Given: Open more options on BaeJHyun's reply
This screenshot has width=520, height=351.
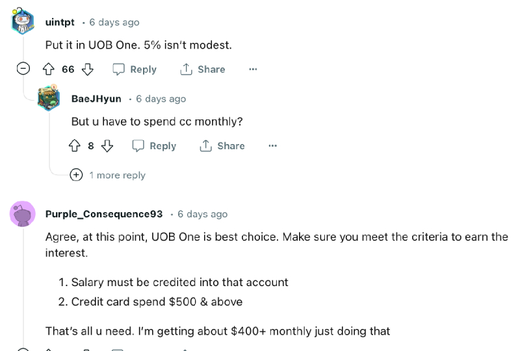Looking at the screenshot, I should tap(272, 146).
